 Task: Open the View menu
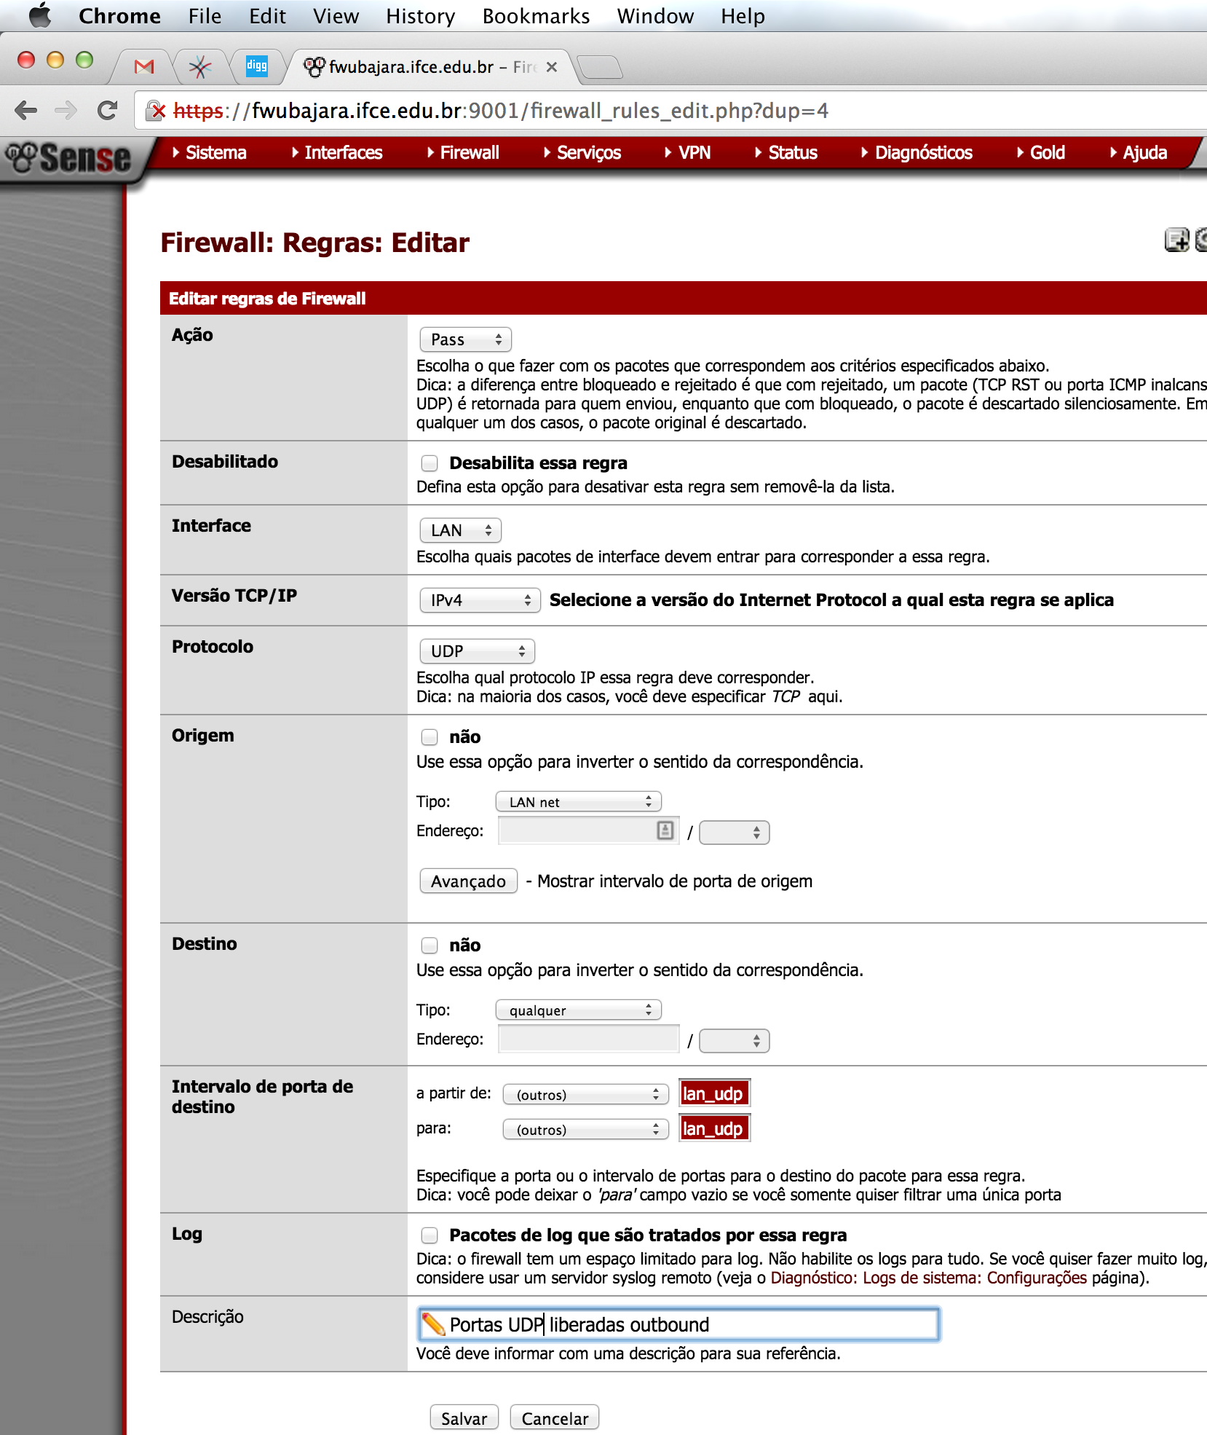point(336,16)
